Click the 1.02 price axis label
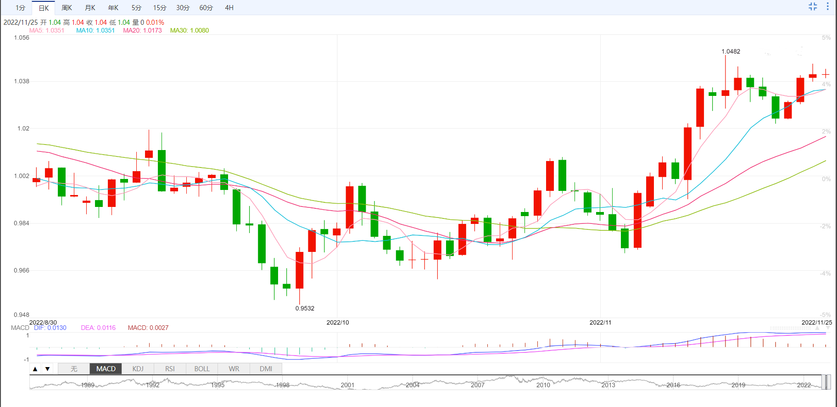 tap(23, 128)
